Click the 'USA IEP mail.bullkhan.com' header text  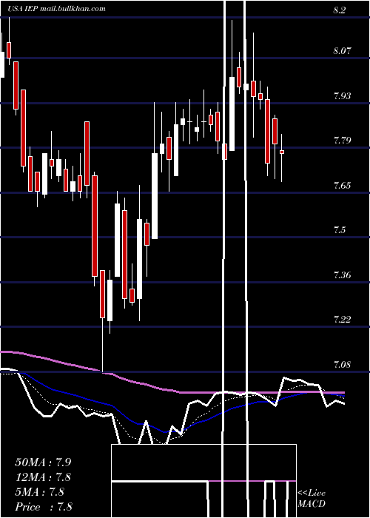tap(57, 9)
